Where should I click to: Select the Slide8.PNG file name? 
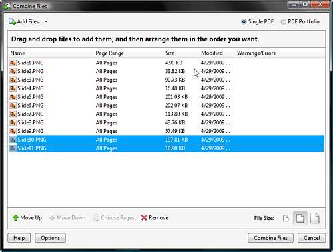[x=31, y=122]
